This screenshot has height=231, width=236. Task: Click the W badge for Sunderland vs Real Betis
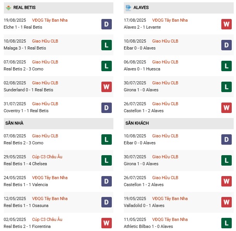[x=106, y=87]
